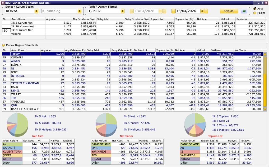Click the İlk N Kurum number field
Image resolution: width=269 pixels, height=167 pixels.
6,30
